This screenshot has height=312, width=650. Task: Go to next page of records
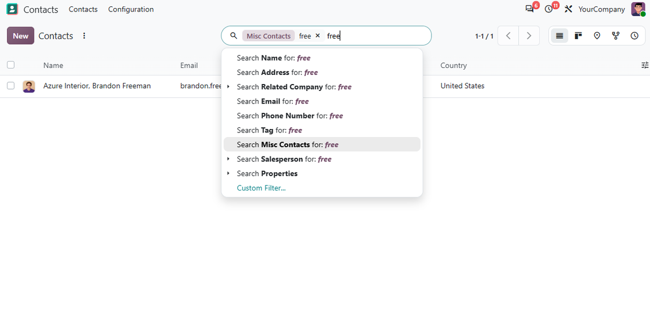click(x=529, y=36)
